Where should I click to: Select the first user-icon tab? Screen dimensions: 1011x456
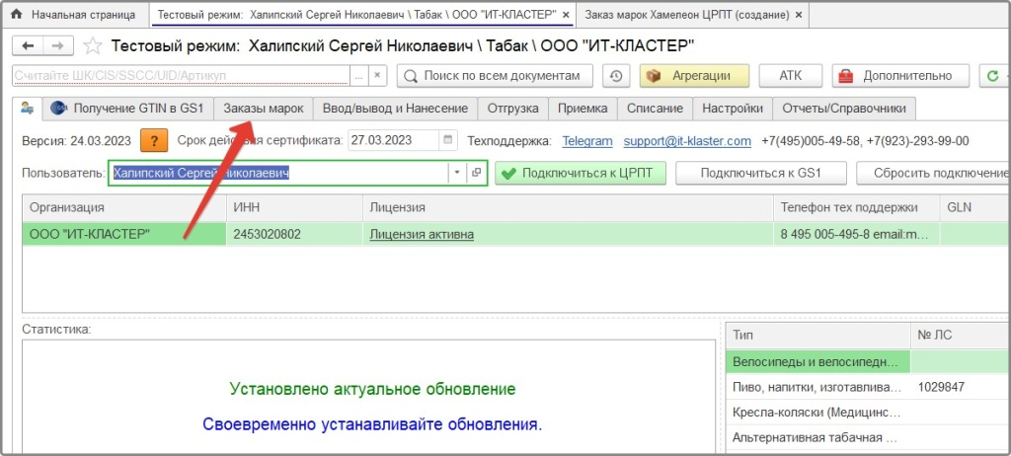coord(27,109)
